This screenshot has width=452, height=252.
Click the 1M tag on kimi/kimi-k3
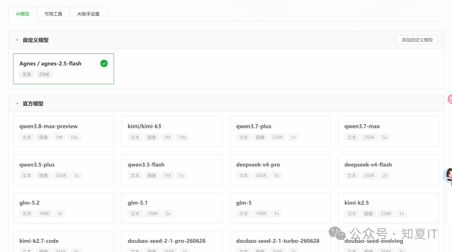[x=167, y=137]
